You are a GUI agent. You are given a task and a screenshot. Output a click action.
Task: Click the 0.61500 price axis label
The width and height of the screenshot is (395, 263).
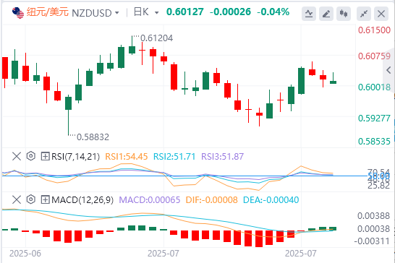coord(374,30)
